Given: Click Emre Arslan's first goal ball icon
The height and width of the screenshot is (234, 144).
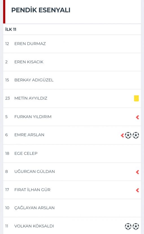Looking at the screenshot, I should click(x=128, y=135).
